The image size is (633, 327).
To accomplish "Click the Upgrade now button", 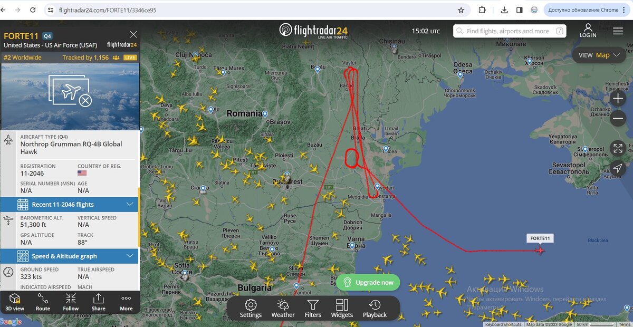I will (x=368, y=282).
